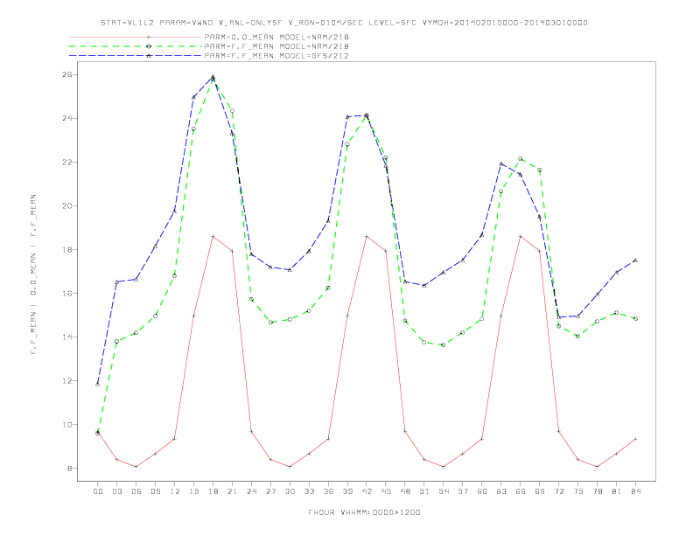Click the chart title line starting STAT=VL1L2
This screenshot has height=535, width=693.
tap(344, 23)
